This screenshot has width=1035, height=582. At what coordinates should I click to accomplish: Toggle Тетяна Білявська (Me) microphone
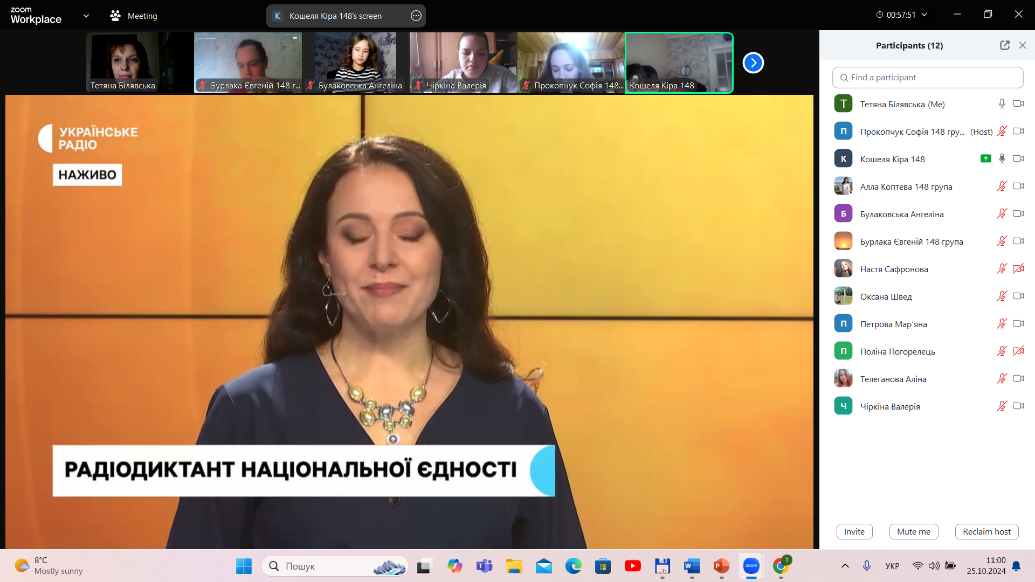tap(1002, 103)
